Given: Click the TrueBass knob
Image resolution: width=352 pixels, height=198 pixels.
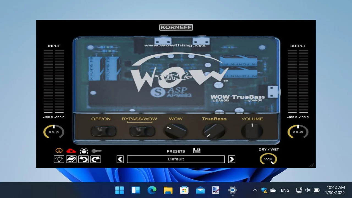Looking at the screenshot, I should (214, 131).
